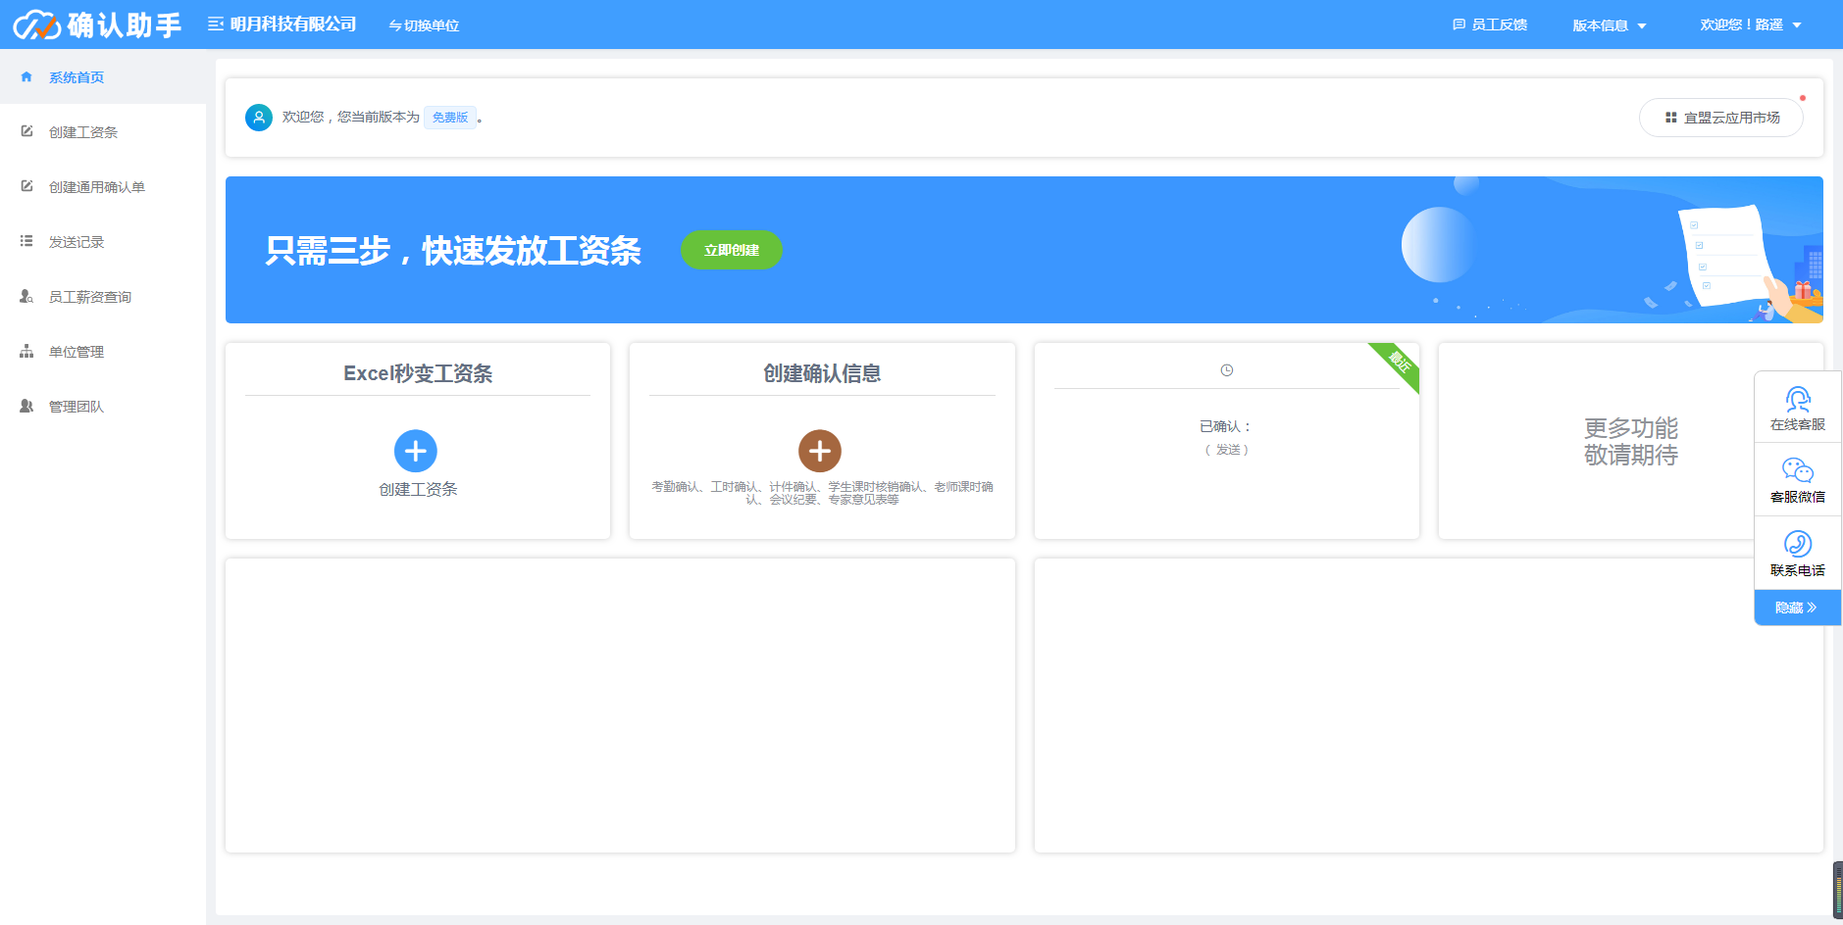Open 客服微信 chat icon
This screenshot has width=1843, height=925.
click(x=1798, y=471)
